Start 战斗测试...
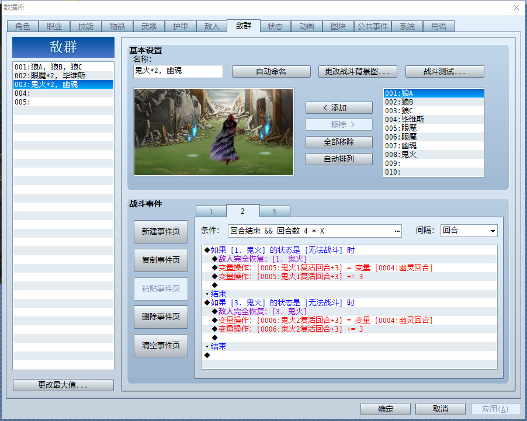Screen dimensions: 527x421 coord(445,72)
